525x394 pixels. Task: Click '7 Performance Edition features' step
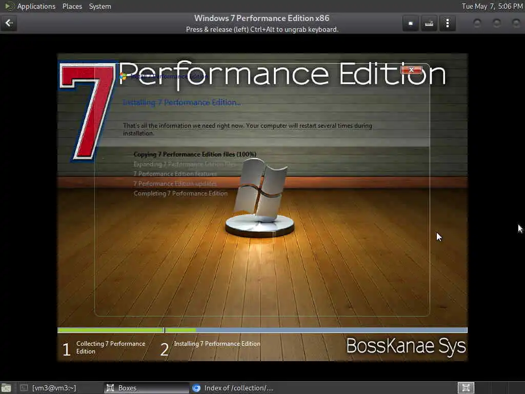175,174
